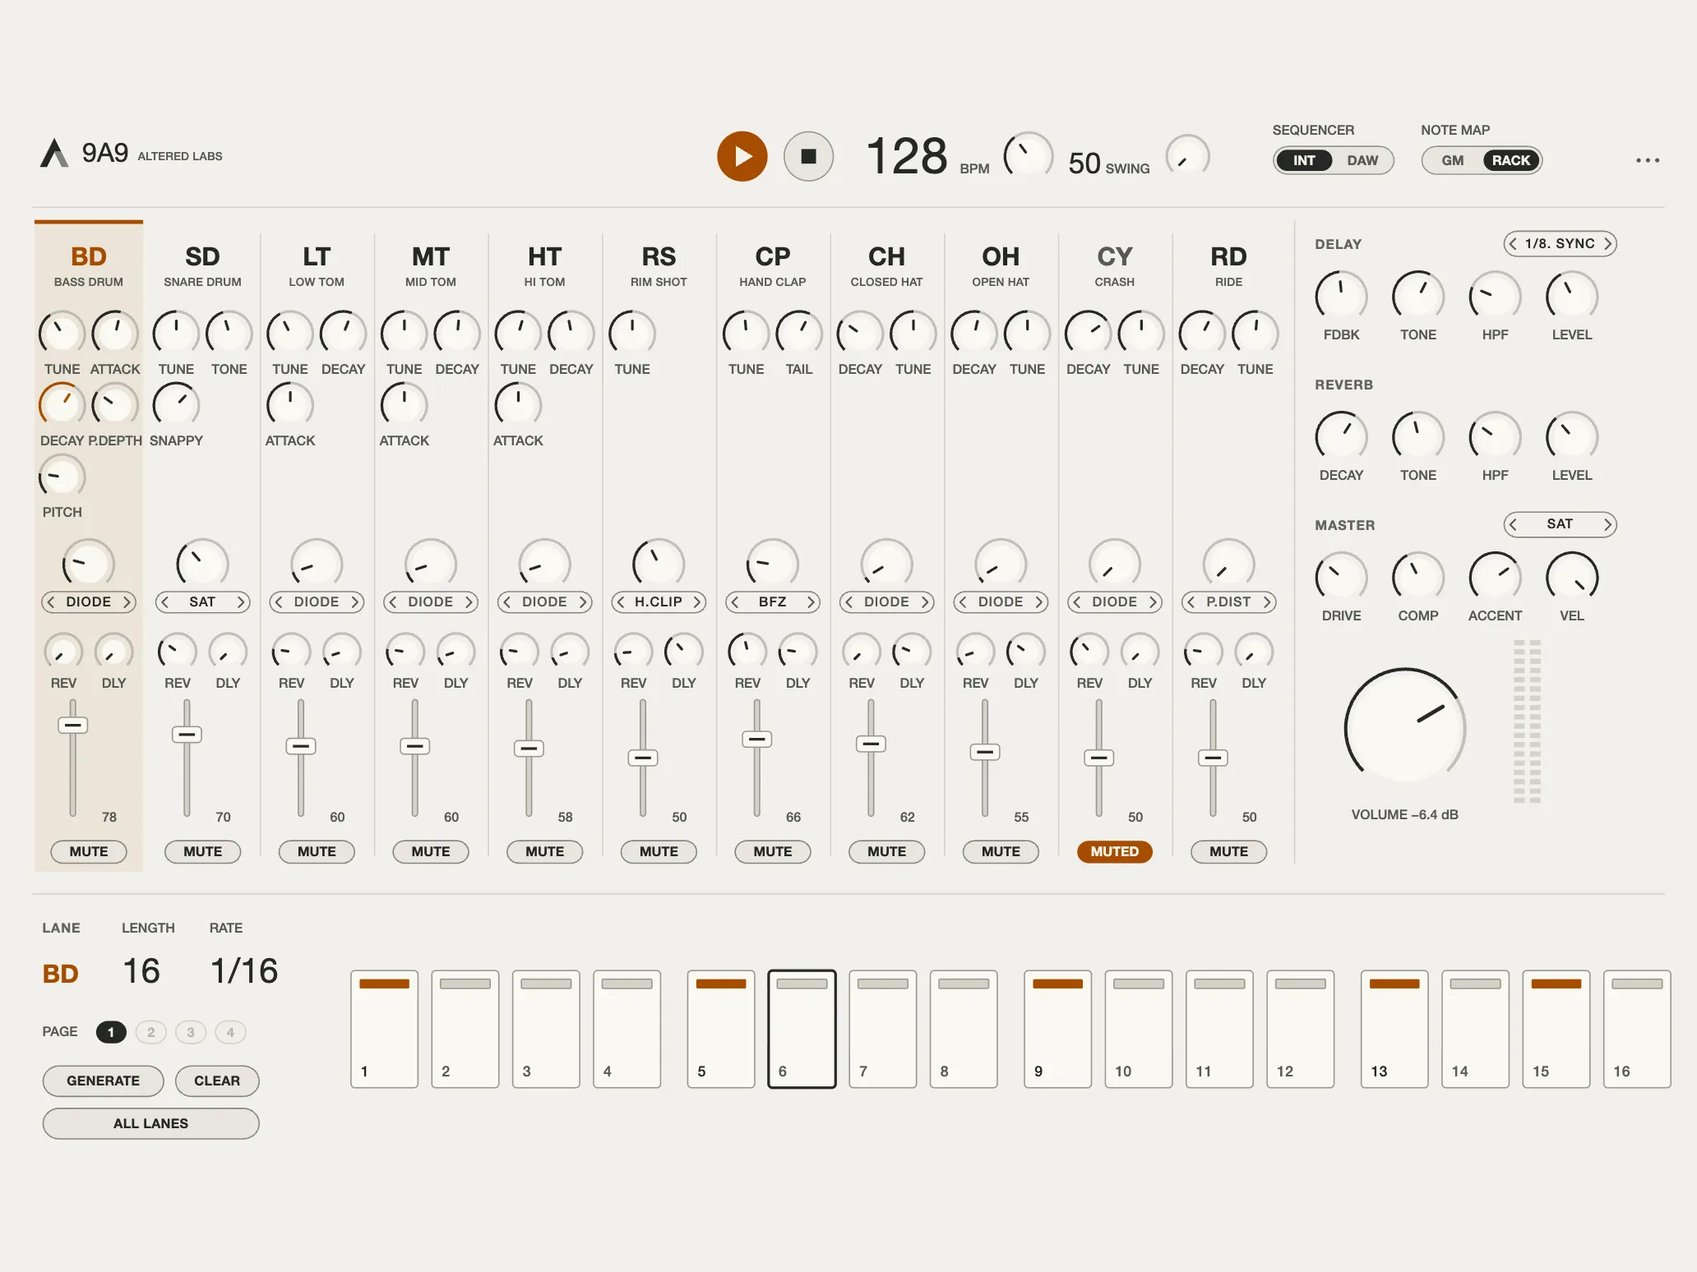Click the SWING amount knob
1697x1272 pixels.
pos(1187,156)
